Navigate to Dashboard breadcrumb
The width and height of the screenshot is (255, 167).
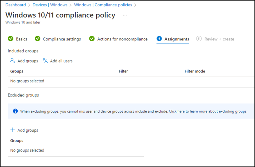(16, 5)
